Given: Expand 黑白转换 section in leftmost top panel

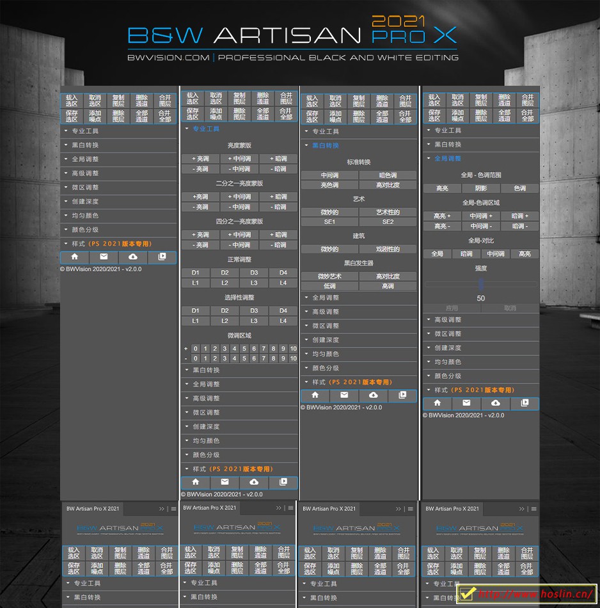Looking at the screenshot, I should coord(118,145).
